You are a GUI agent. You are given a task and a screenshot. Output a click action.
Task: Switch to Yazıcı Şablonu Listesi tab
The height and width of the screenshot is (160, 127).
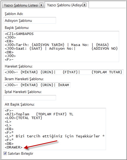tap(21, 5)
